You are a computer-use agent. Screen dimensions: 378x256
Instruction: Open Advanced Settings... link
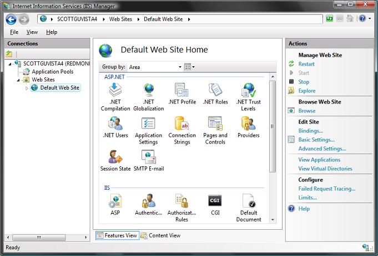click(x=322, y=149)
